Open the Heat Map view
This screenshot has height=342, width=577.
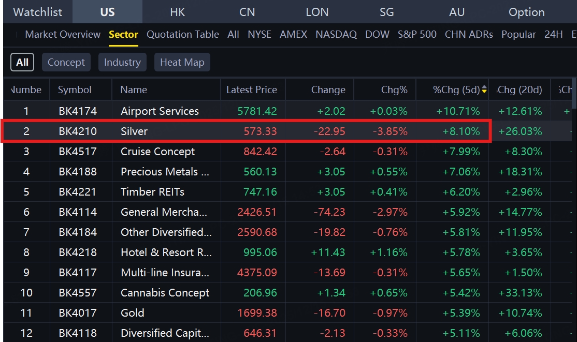click(x=182, y=62)
